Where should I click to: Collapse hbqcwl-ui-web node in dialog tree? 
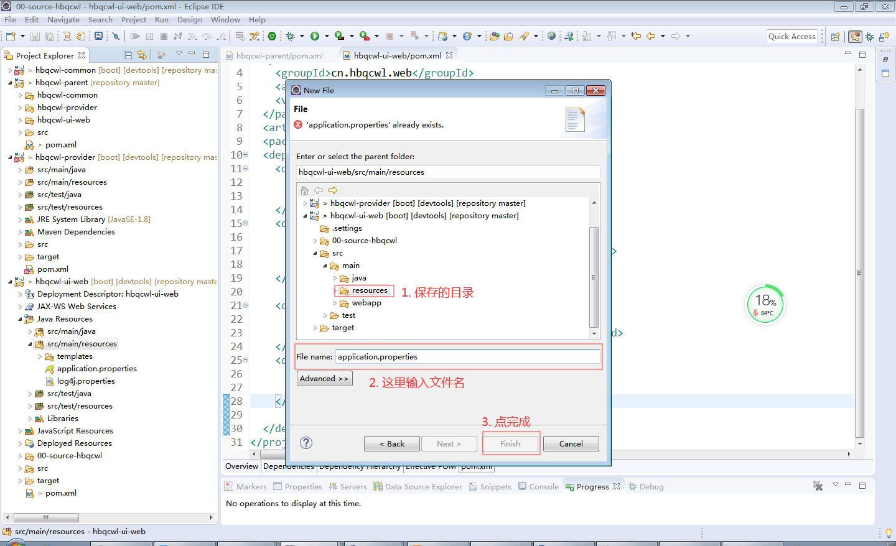click(x=305, y=216)
